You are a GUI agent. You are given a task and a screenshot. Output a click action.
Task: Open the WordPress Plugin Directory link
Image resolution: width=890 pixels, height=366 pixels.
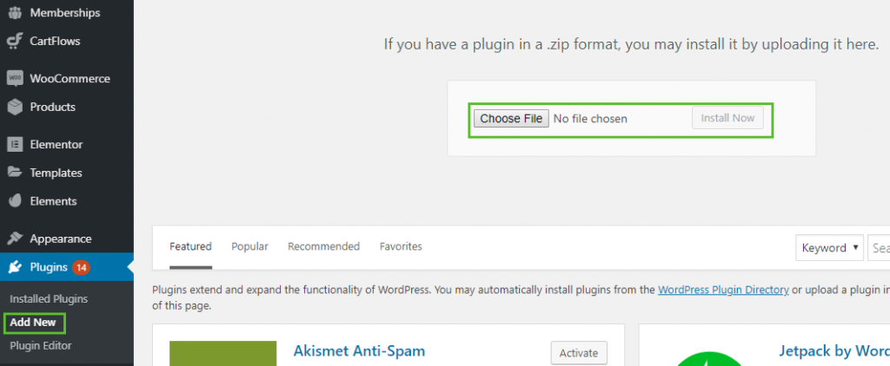click(x=723, y=290)
